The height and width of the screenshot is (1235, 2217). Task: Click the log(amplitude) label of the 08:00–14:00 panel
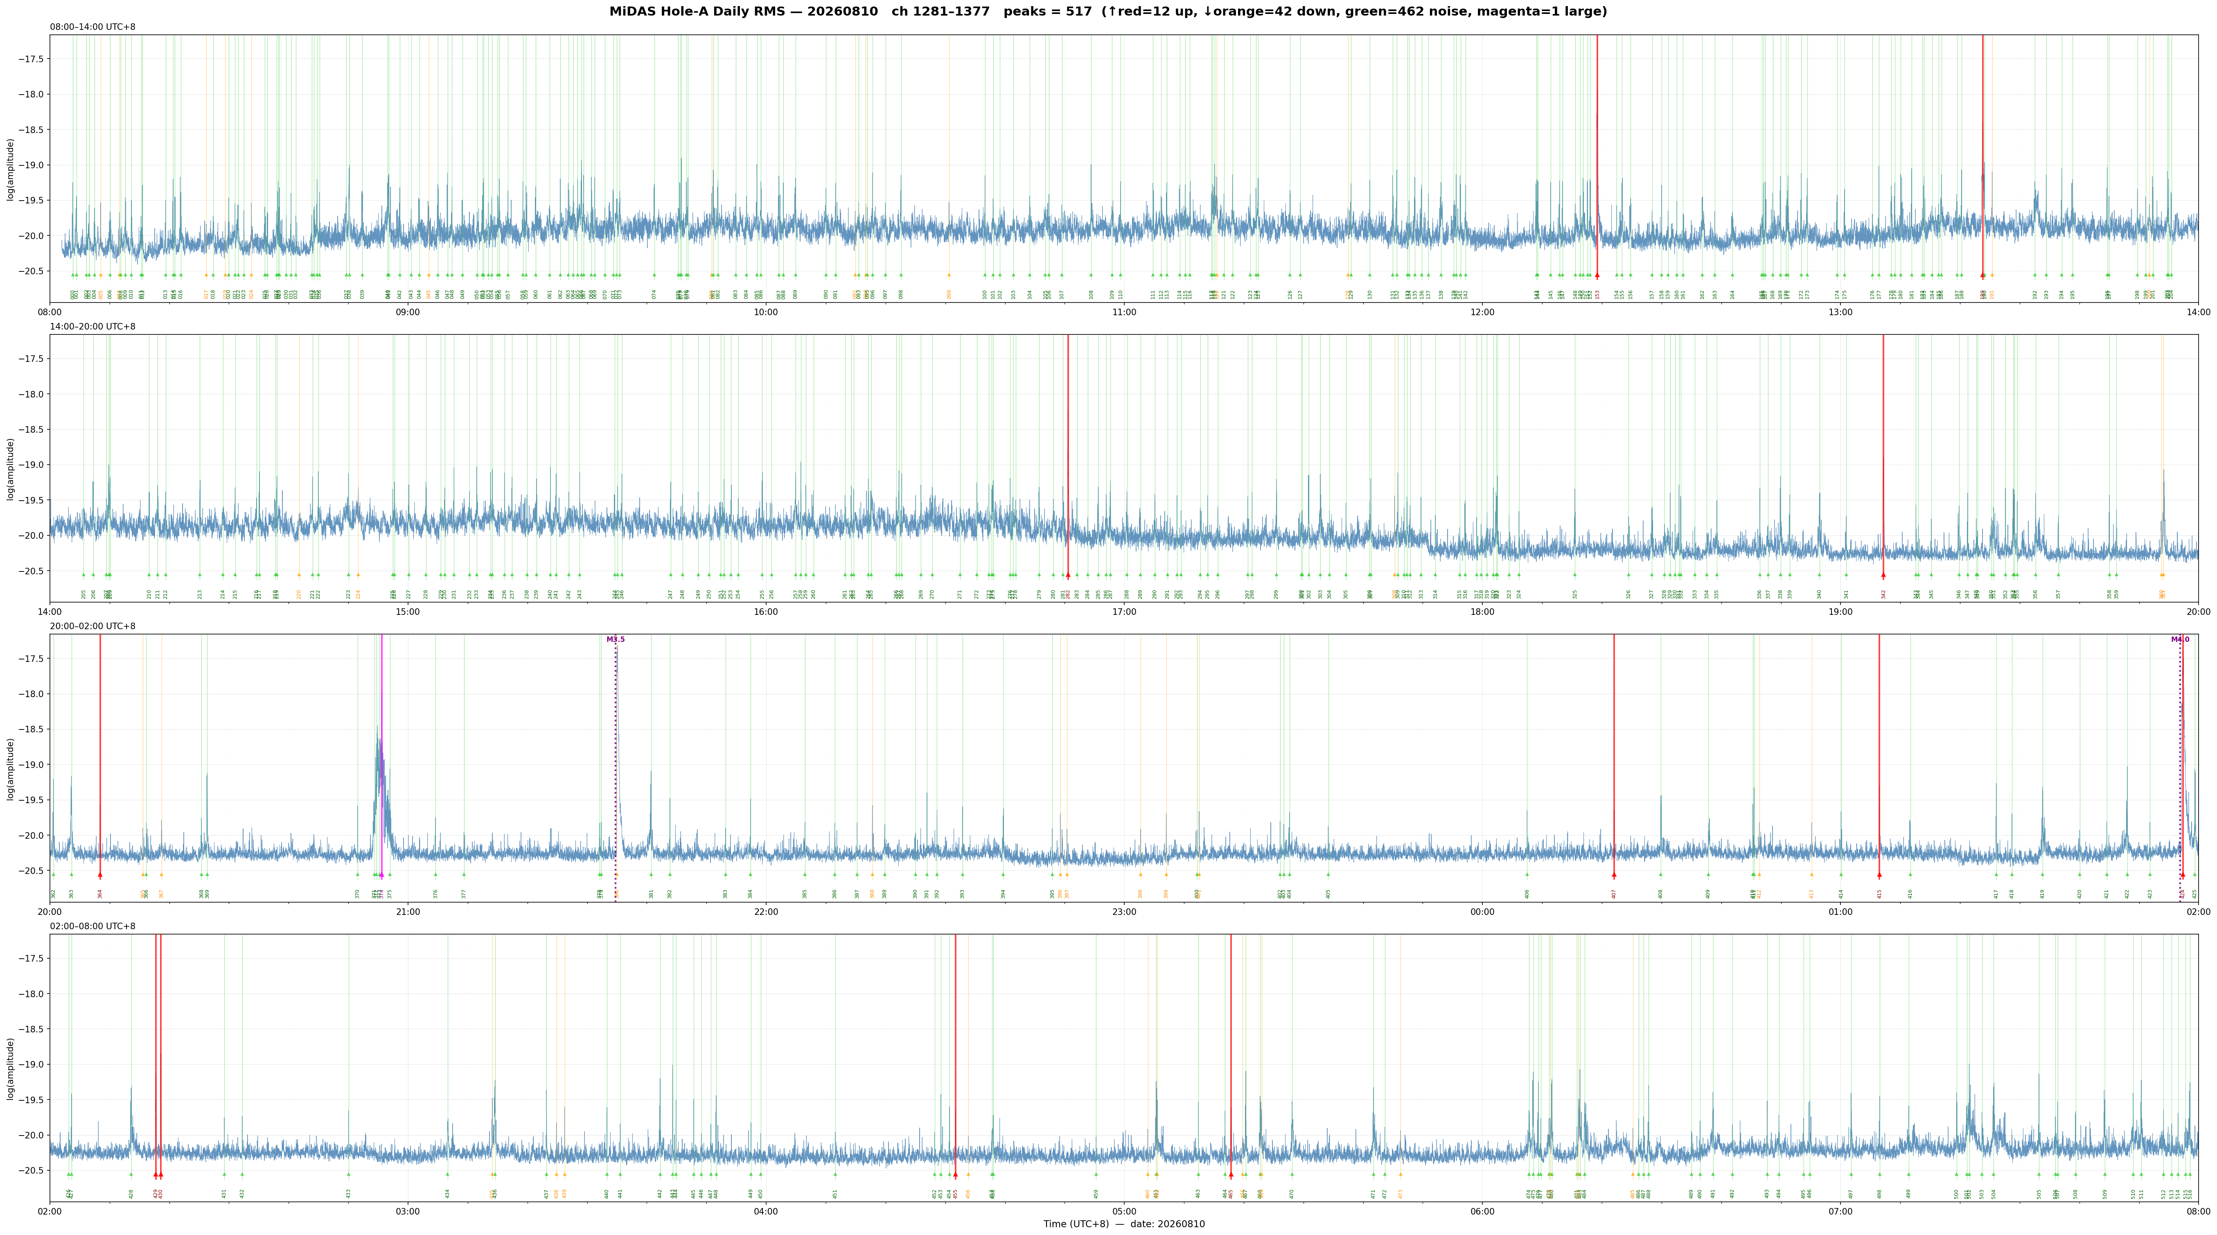point(10,169)
